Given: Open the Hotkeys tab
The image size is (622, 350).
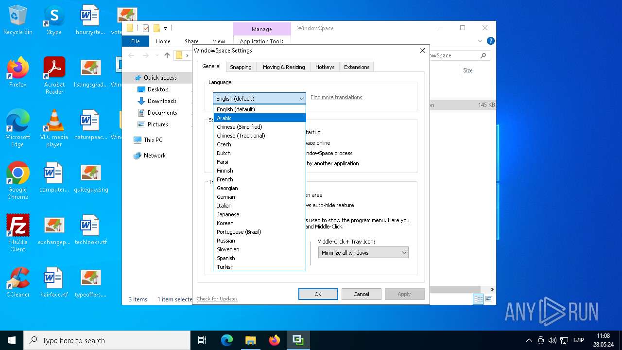Looking at the screenshot, I should tap(325, 67).
